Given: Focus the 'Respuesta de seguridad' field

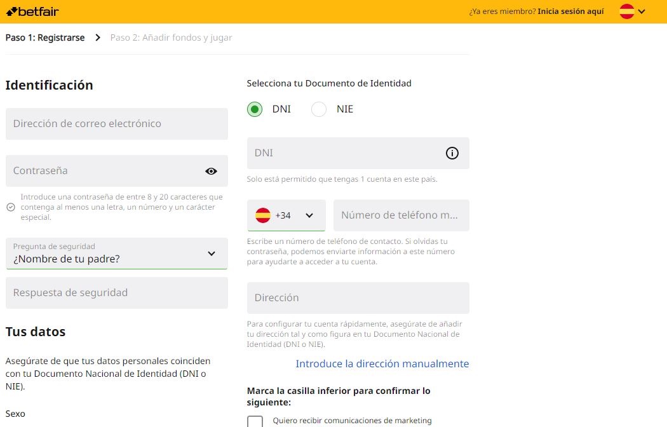Looking at the screenshot, I should tap(116, 293).
